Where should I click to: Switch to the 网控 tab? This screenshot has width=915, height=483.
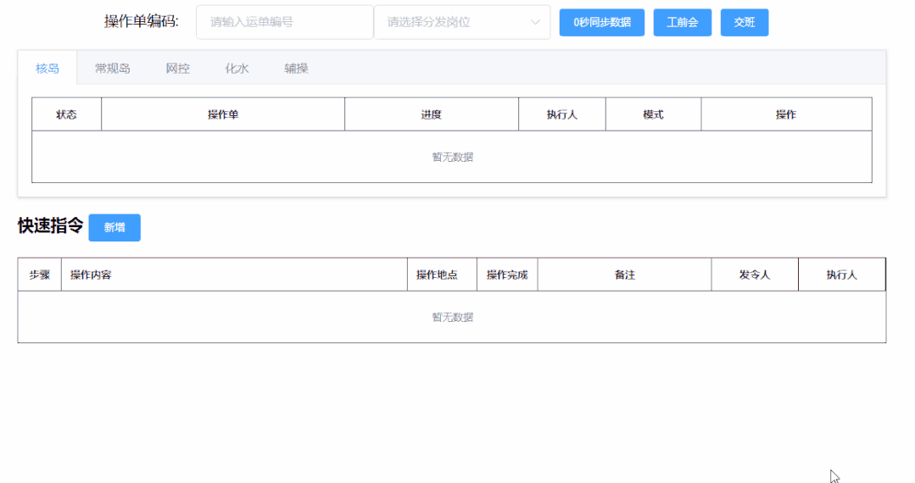point(177,69)
